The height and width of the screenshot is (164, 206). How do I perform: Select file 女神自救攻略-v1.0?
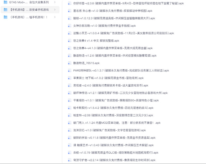pos(105,26)
